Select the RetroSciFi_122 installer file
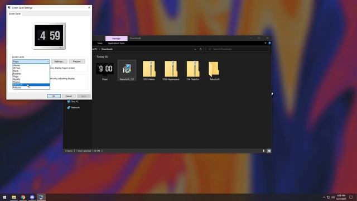This screenshot has width=357, height=201. 127,71
